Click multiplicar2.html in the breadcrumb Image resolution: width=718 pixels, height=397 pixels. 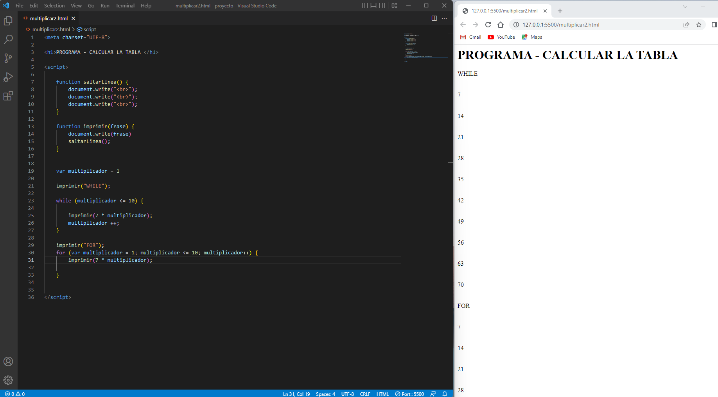pos(51,29)
